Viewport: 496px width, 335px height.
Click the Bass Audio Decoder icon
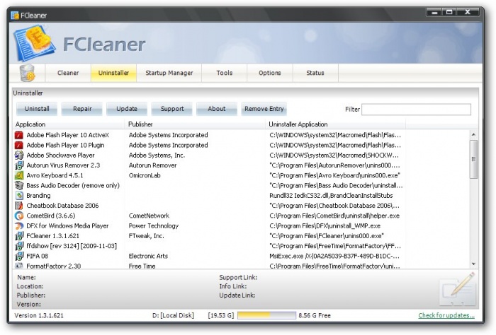(x=19, y=185)
